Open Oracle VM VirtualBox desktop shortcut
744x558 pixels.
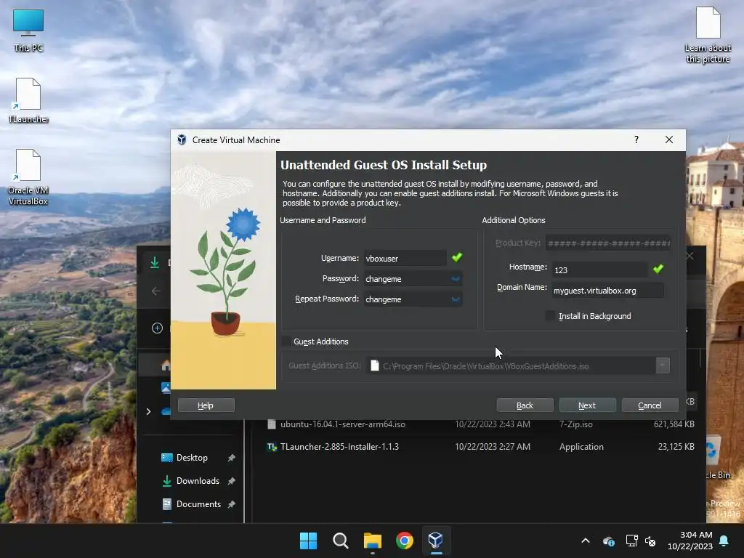28,177
